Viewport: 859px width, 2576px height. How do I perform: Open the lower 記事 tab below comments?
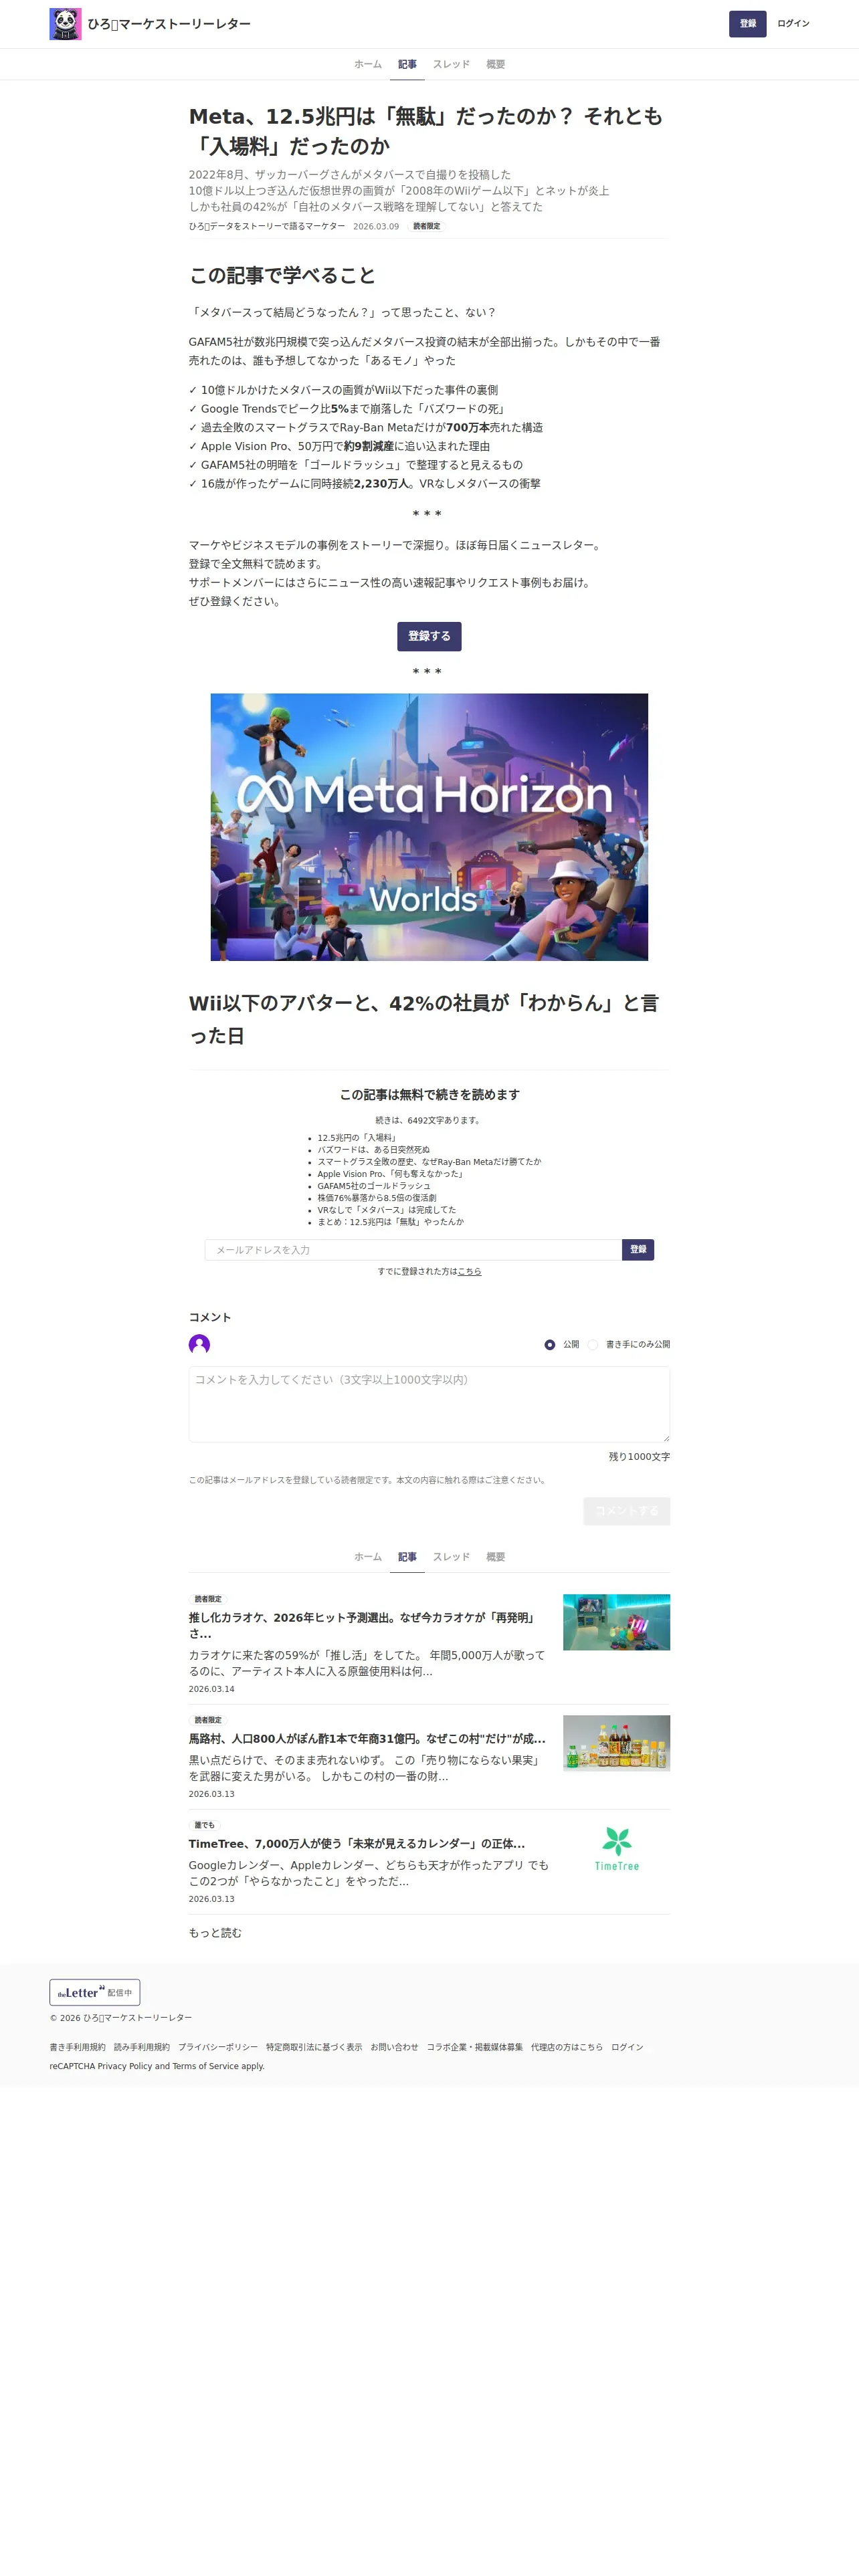407,1557
